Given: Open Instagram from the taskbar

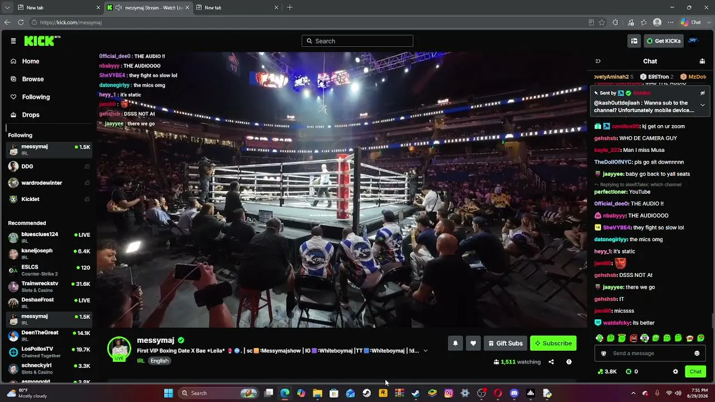Looking at the screenshot, I should tap(449, 393).
